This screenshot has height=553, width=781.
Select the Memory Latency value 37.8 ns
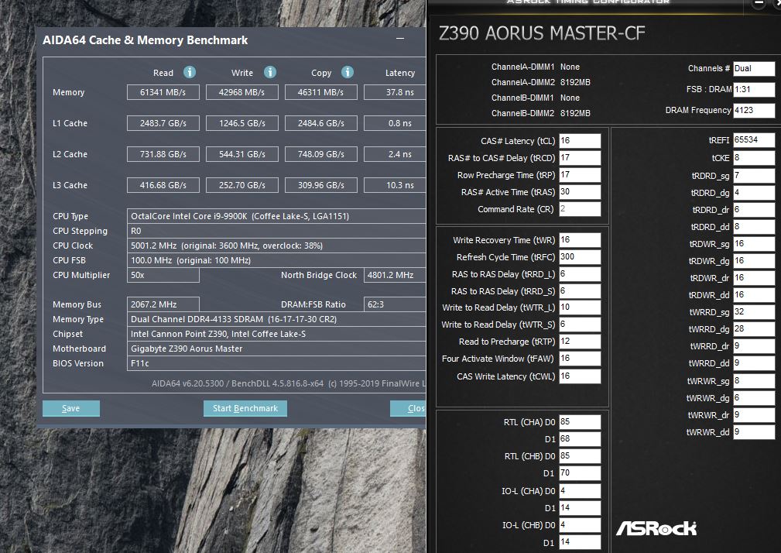pyautogui.click(x=395, y=92)
